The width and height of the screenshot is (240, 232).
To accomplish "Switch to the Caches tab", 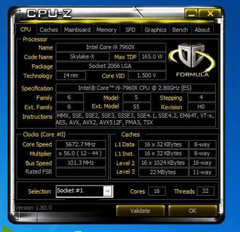I will pyautogui.click(x=49, y=30).
